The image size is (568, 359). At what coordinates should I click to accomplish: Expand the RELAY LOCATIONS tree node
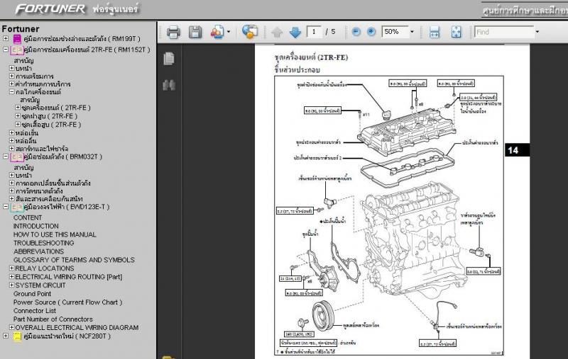pos(11,268)
